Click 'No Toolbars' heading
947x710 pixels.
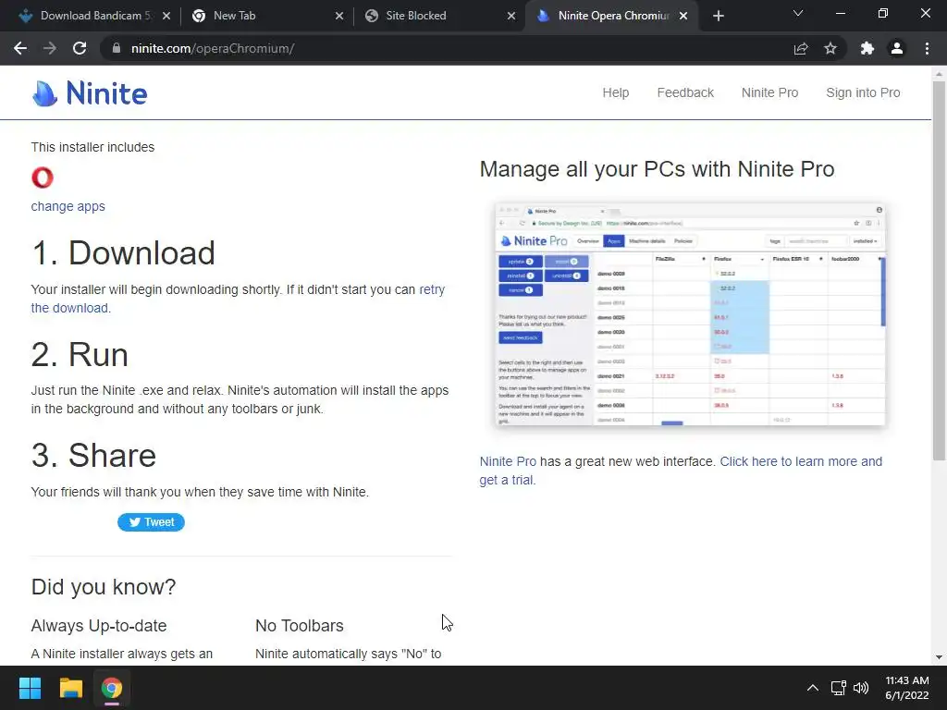[300, 626]
